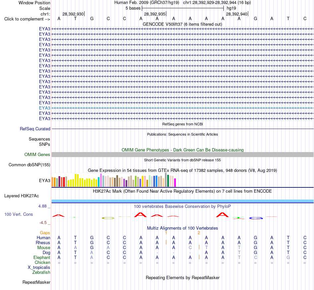314x290 pixels.
Task: Click the 'Zebrafish' species label
Action: click(x=41, y=273)
